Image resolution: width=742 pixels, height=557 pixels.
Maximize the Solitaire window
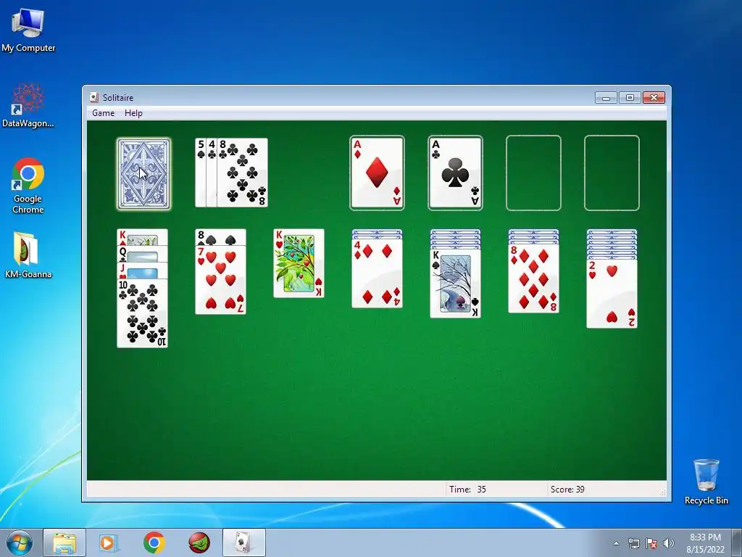pyautogui.click(x=630, y=98)
